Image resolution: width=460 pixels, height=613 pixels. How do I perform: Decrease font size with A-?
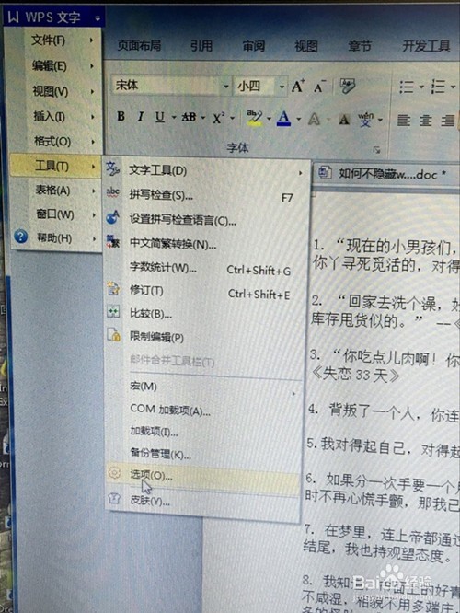click(319, 87)
